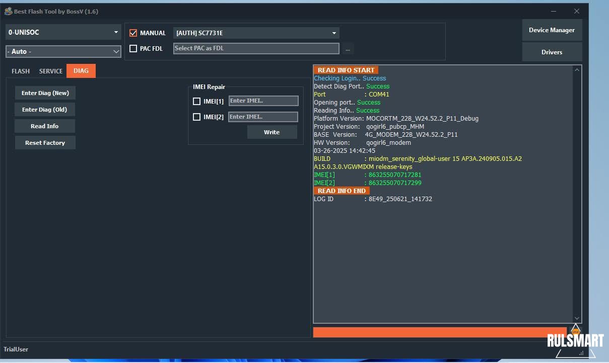
Task: Switch to the FLASH tab
Action: (21, 71)
